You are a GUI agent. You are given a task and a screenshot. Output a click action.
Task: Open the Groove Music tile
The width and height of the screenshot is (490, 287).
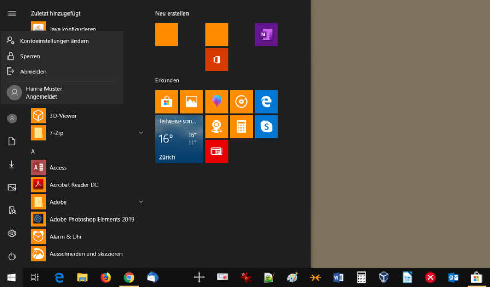click(x=242, y=102)
